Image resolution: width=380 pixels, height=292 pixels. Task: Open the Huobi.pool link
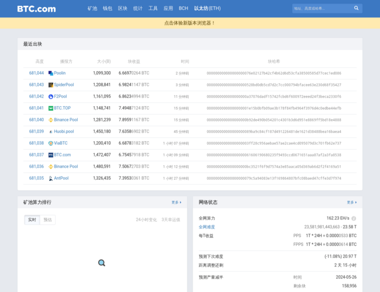point(64,131)
